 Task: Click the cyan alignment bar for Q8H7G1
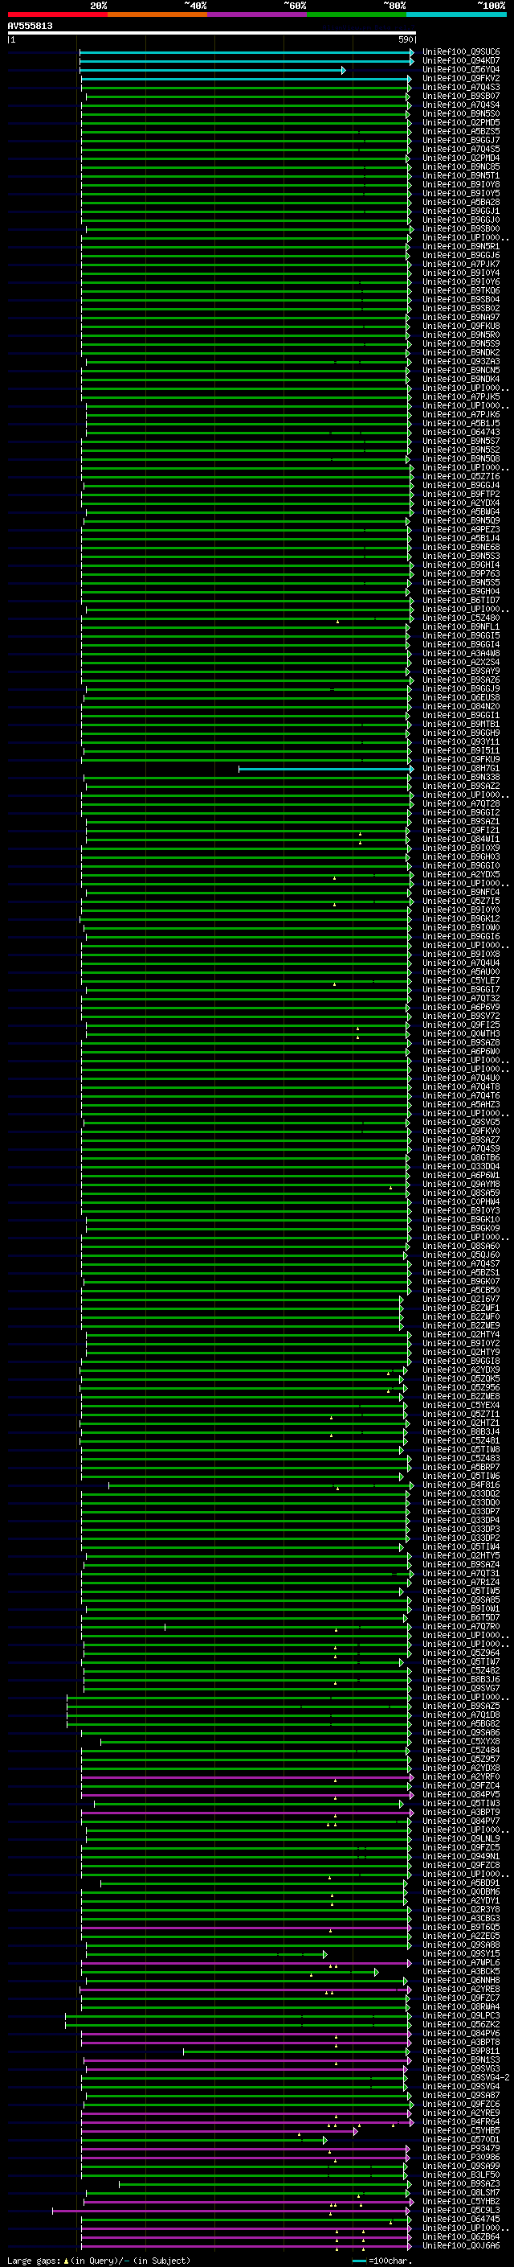click(x=326, y=769)
